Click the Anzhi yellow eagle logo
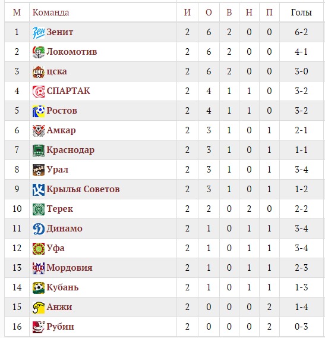Screen dimensions: 325x338 coord(39,307)
